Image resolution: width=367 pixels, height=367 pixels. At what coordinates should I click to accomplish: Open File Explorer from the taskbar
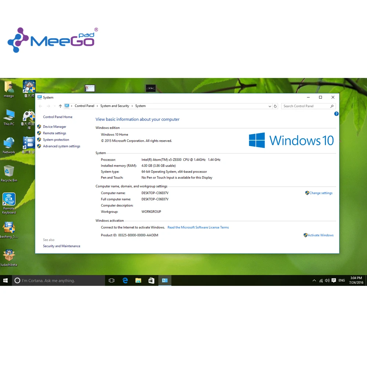coord(138,280)
